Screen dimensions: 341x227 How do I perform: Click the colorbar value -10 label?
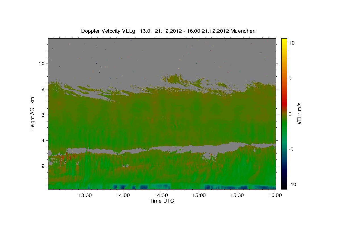[x=292, y=185]
